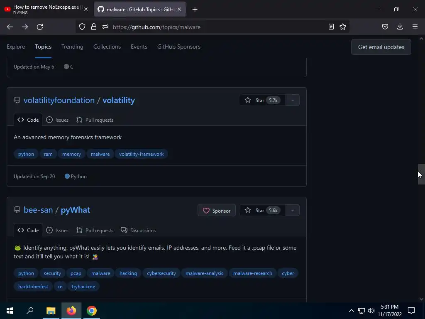Viewport: 425px width, 319px height.
Task: Click the malware-research topic tag
Action: coord(253,273)
